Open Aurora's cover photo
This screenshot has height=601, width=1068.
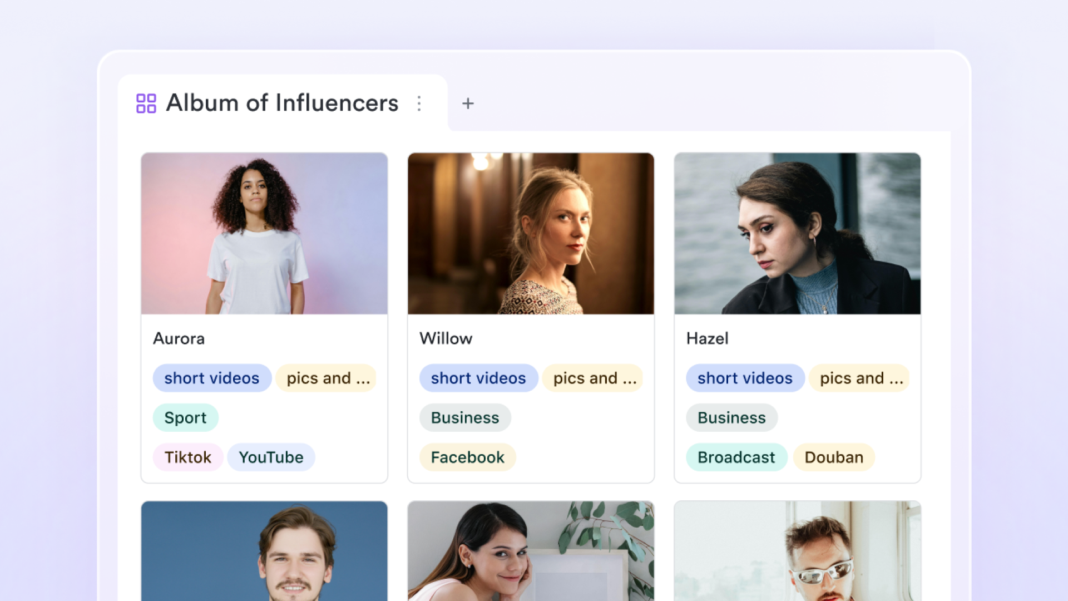point(264,234)
